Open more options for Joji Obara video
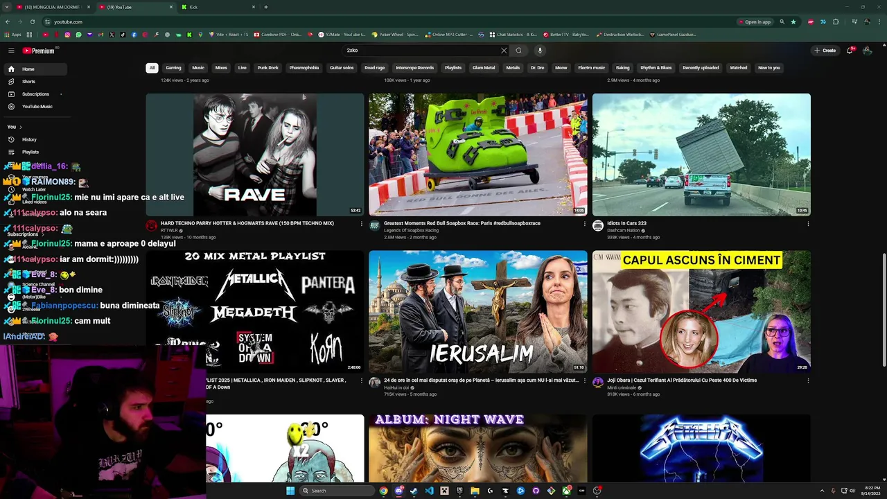The height and width of the screenshot is (499, 887). [x=807, y=380]
